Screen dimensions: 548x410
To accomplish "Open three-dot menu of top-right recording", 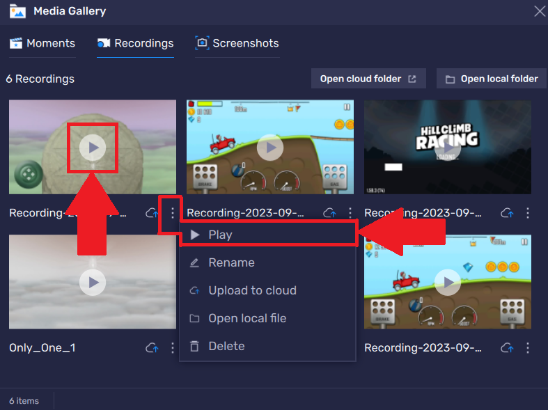I will [x=528, y=213].
